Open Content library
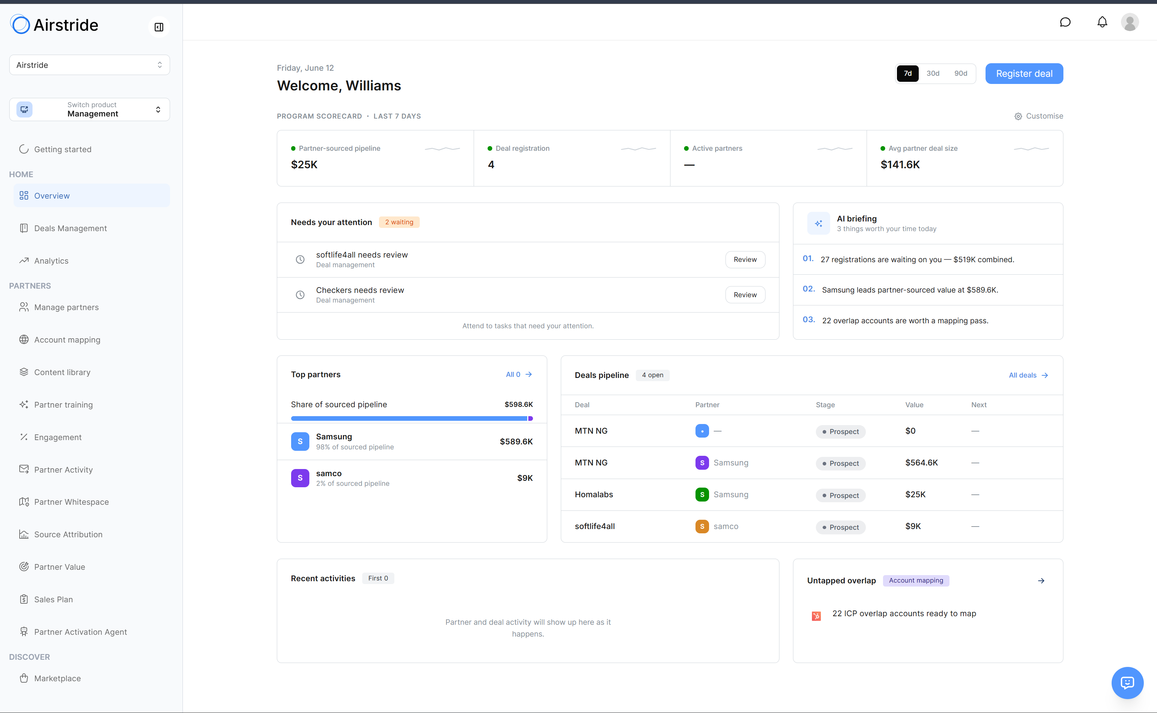Screen dimensions: 1157x713 pos(91,372)
